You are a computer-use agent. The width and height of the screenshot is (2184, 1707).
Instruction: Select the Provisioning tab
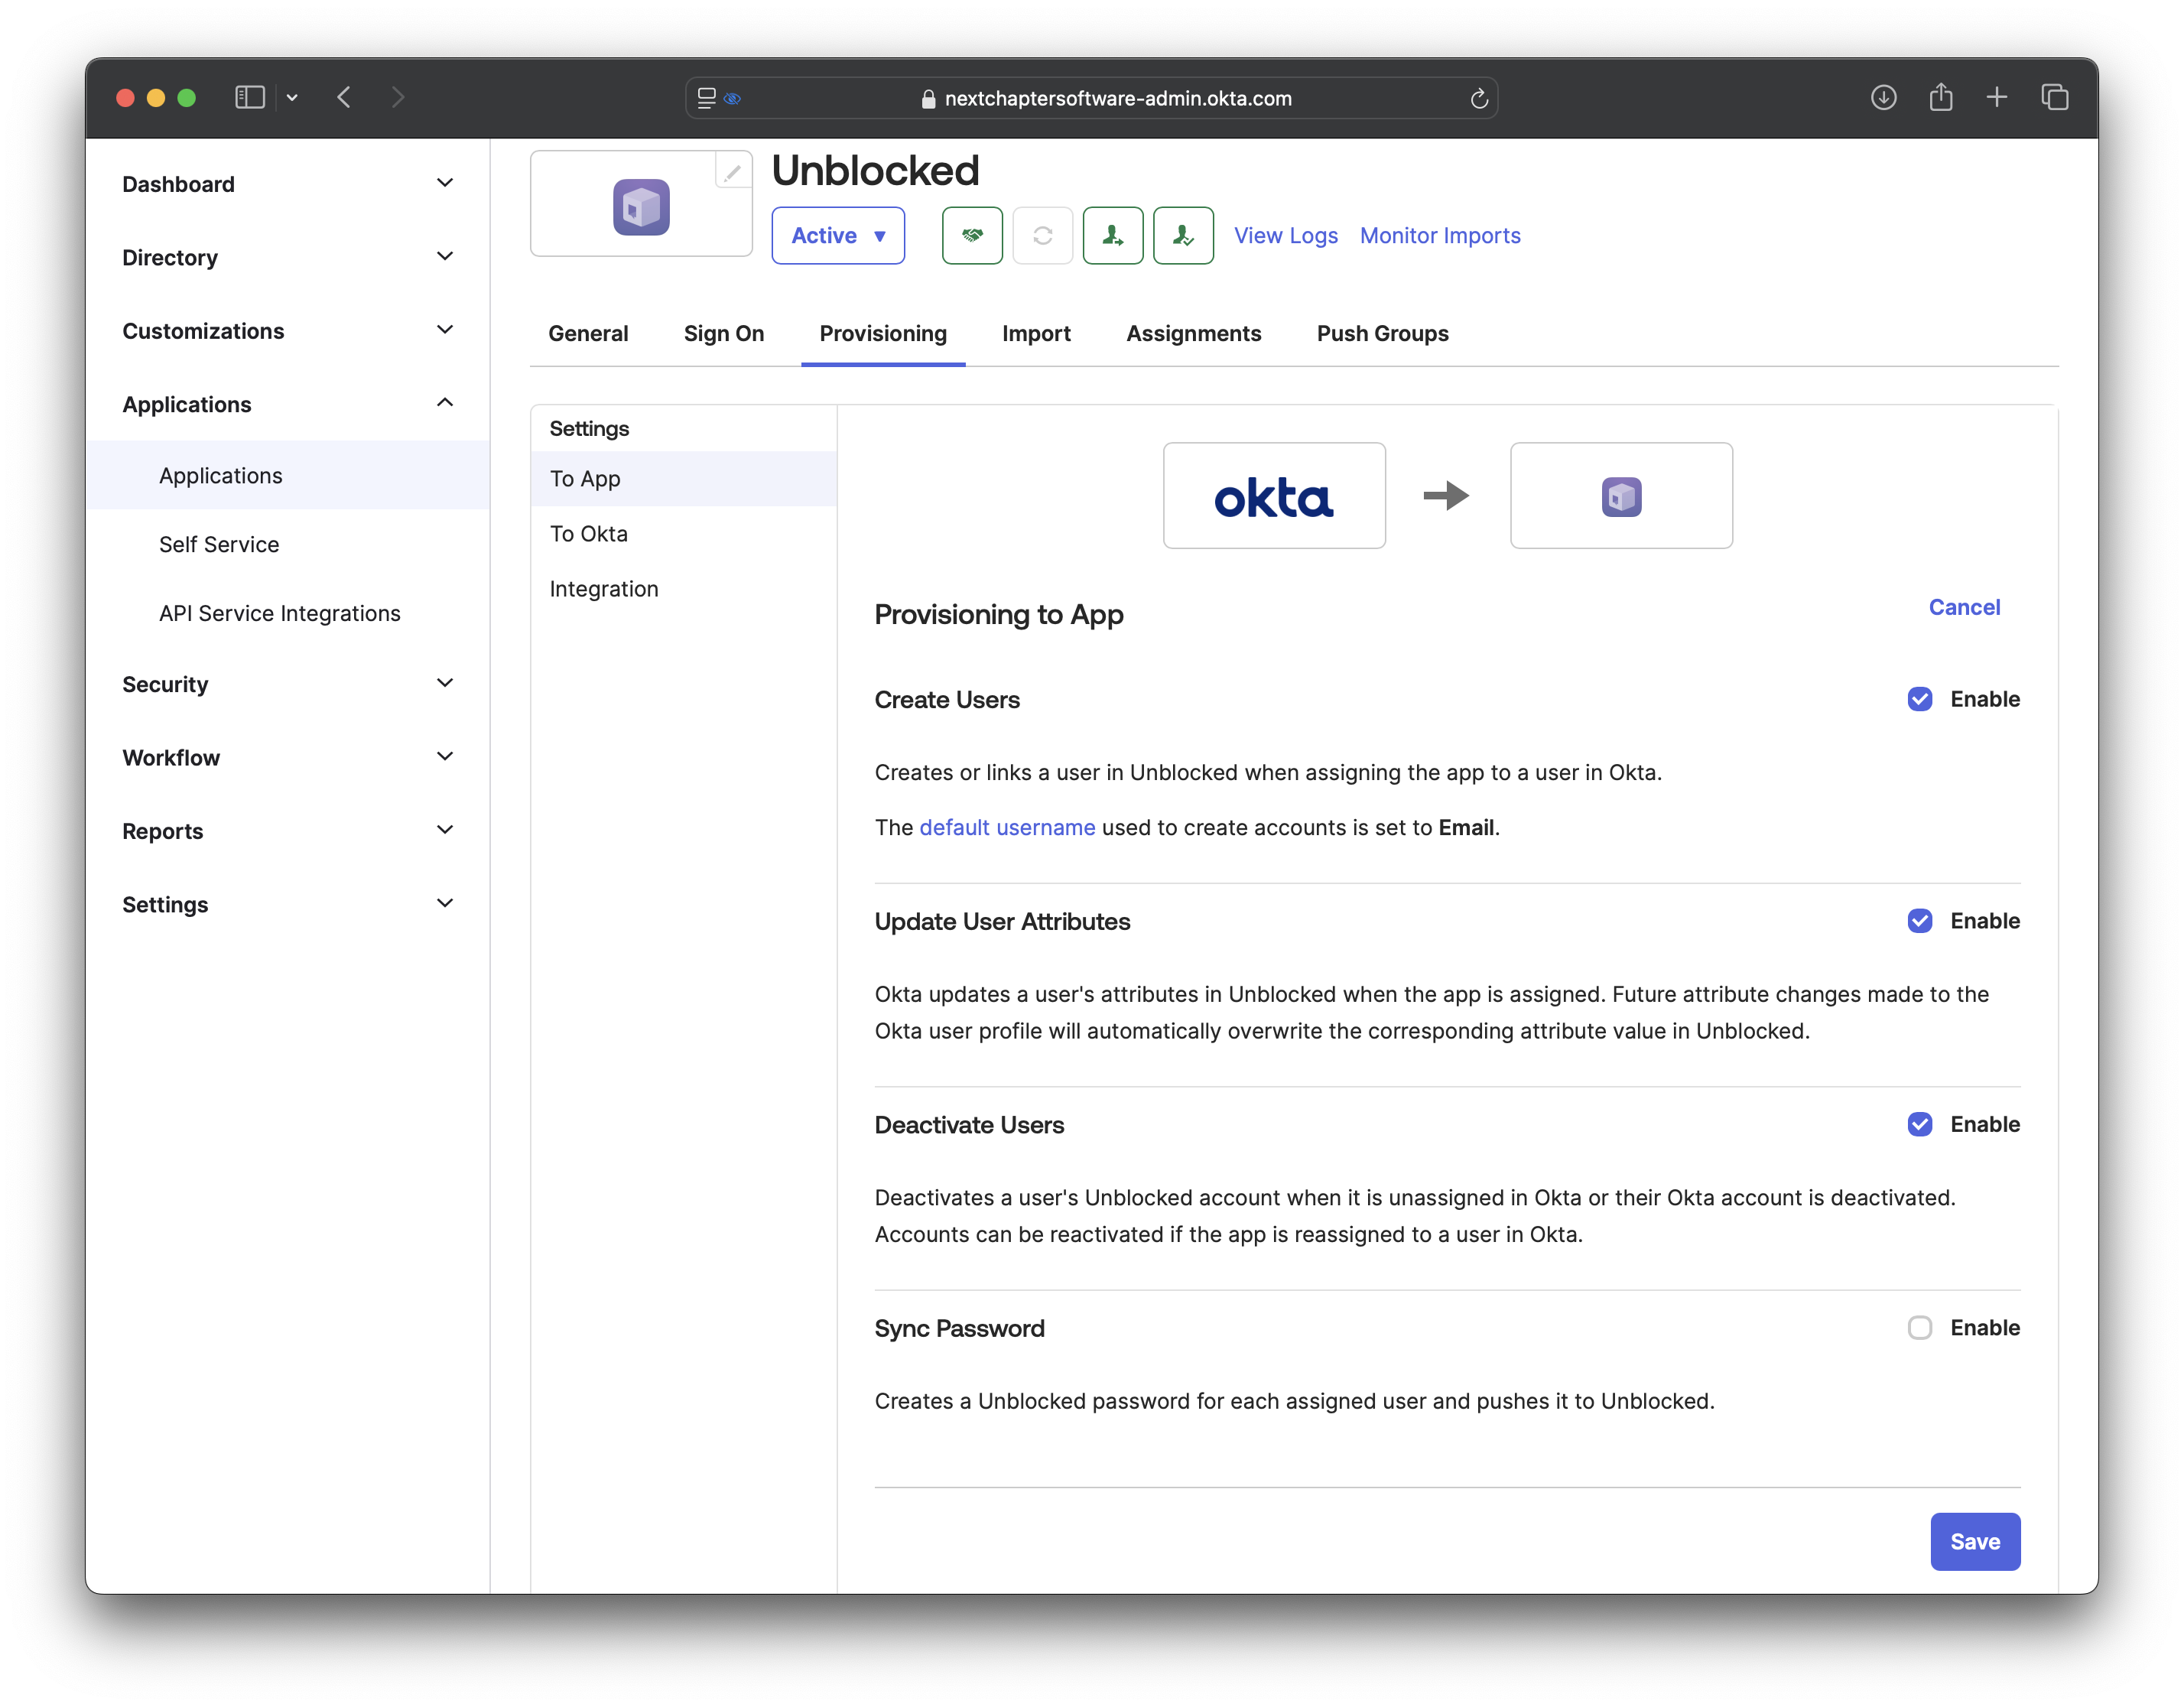tap(883, 334)
